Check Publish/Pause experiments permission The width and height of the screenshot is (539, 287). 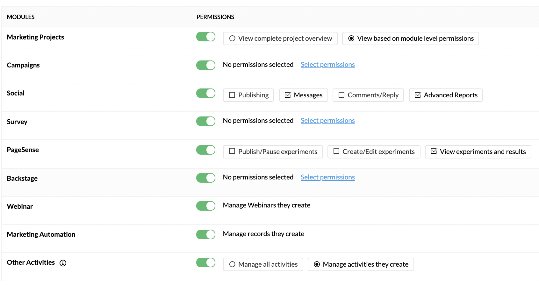click(x=273, y=152)
